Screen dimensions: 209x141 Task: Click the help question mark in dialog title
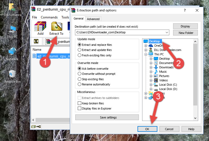point(185,10)
